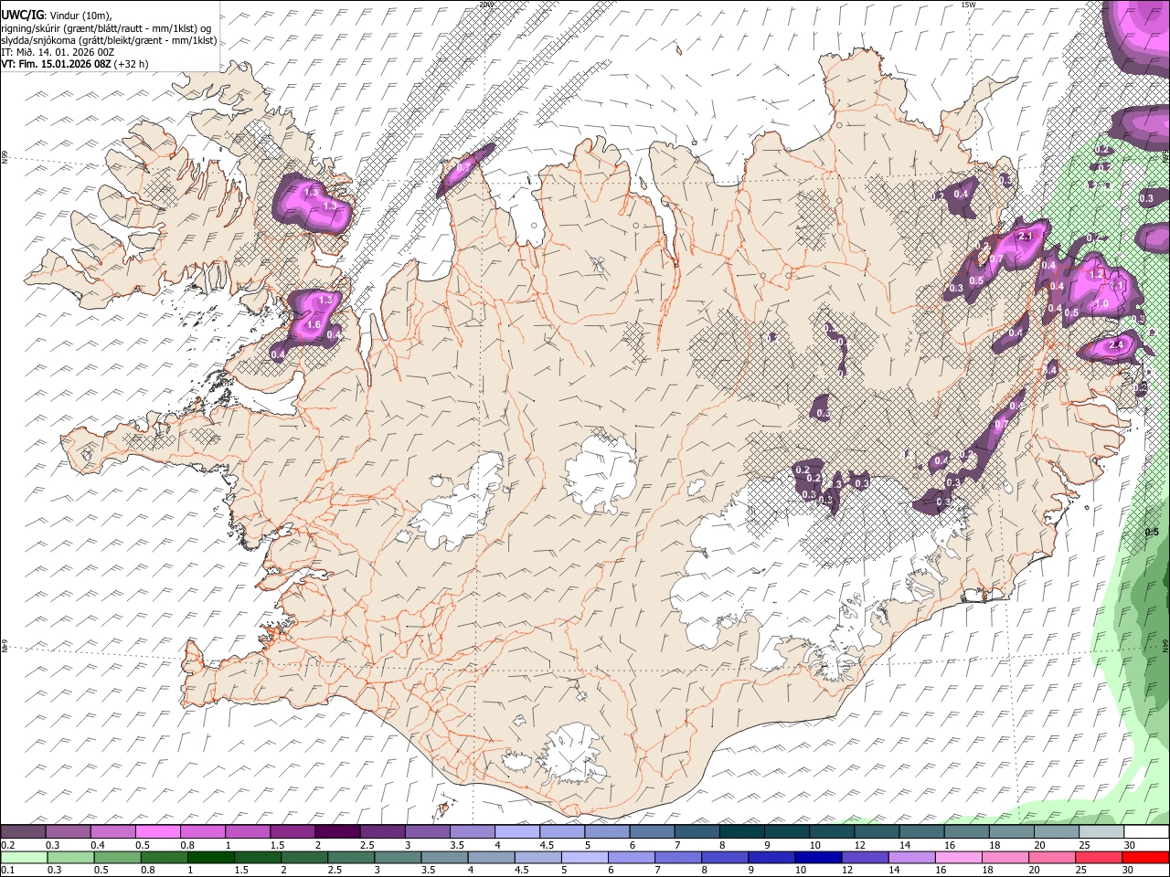The image size is (1170, 877).
Task: Pick the top-row swatch between 20 and 25
Action: coord(1057,831)
